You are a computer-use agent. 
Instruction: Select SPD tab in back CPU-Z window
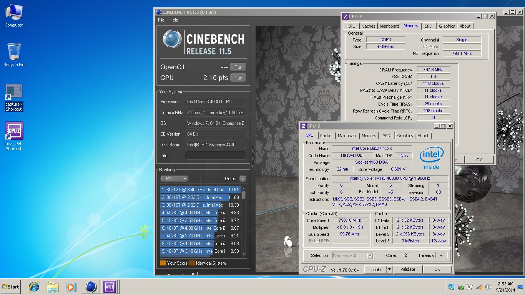click(429, 26)
